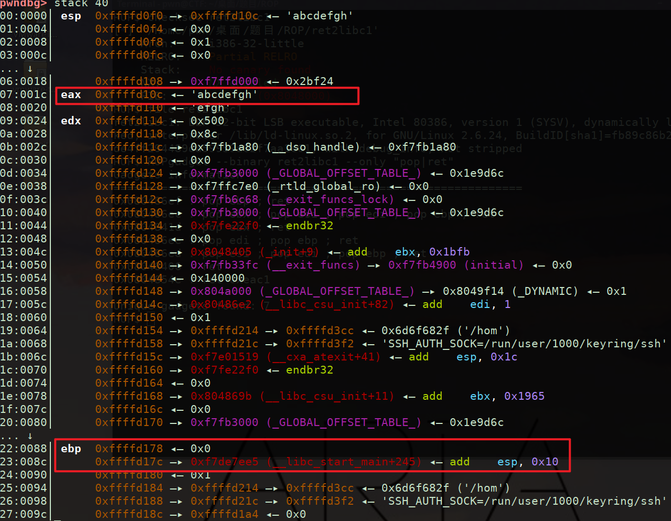Image resolution: width=671 pixels, height=521 pixels.
Task: Click stack address 0xffffd108
Action: [129, 82]
